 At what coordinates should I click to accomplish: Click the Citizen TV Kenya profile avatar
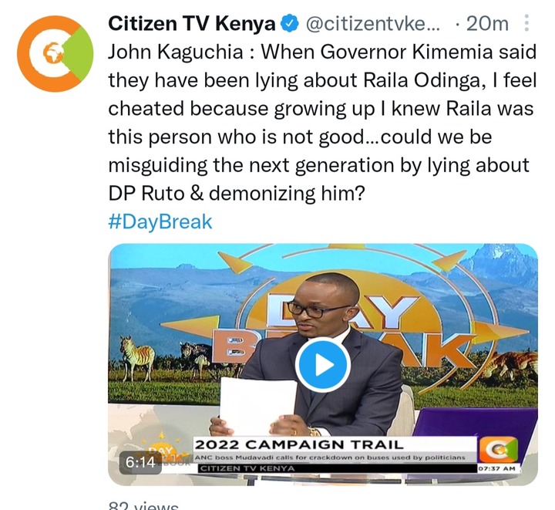click(55, 54)
